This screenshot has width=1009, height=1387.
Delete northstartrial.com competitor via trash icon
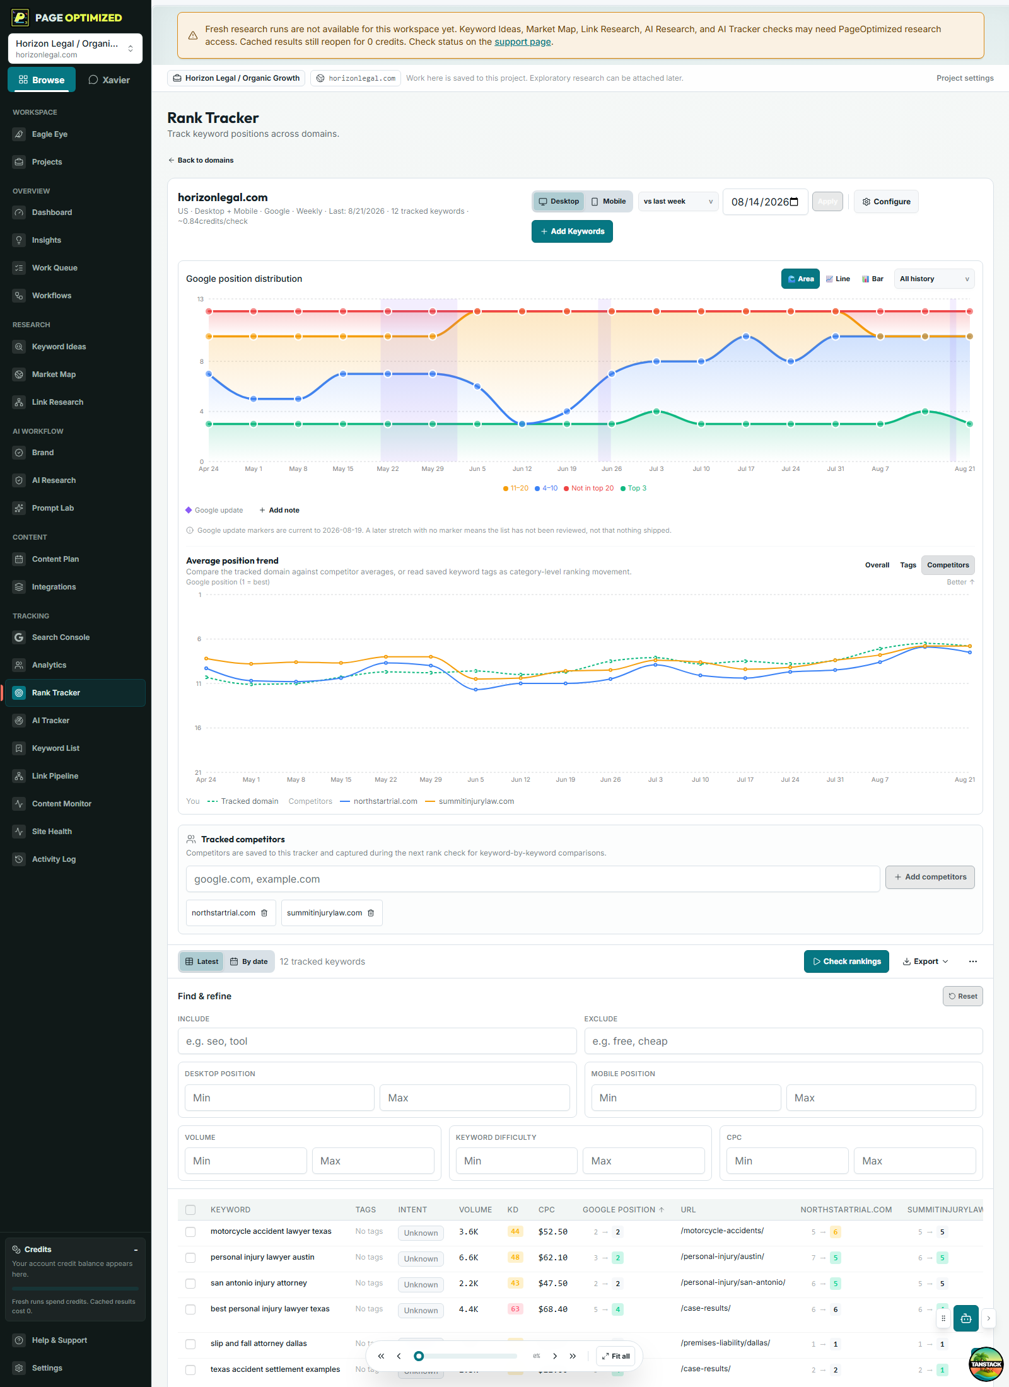tap(264, 913)
